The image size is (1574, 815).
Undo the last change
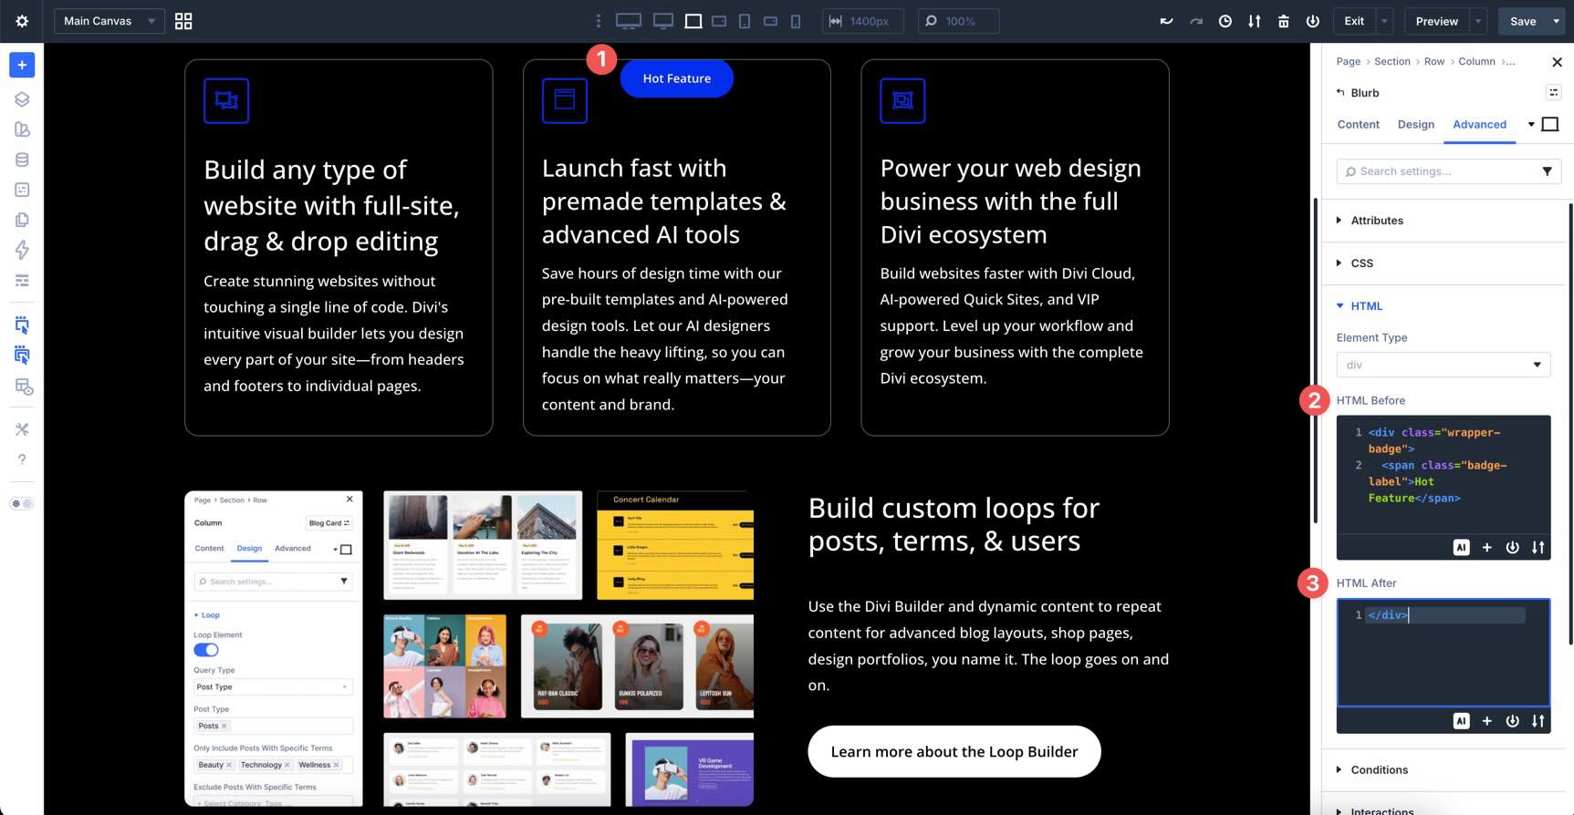(1166, 21)
